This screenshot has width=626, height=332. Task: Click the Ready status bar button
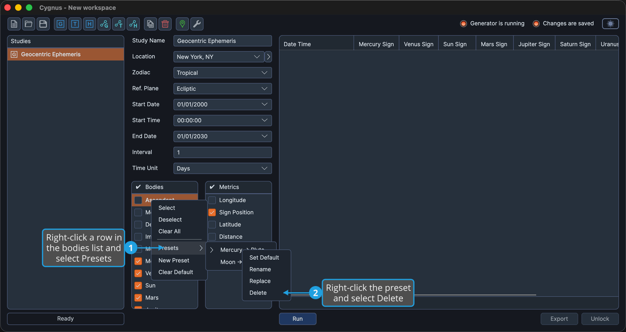tap(66, 319)
